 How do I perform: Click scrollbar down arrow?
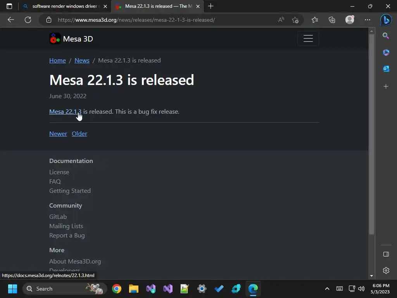371,276
